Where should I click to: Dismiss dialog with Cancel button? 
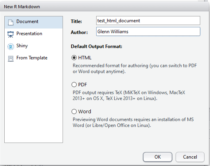190,157
